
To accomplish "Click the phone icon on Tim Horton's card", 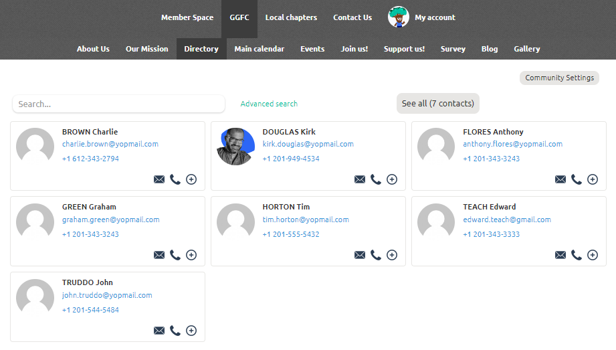I will point(376,255).
